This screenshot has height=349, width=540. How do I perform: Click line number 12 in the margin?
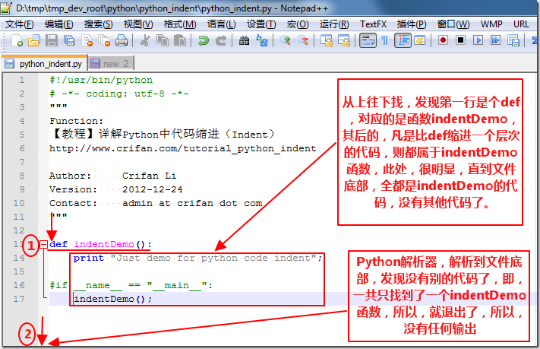[x=19, y=230]
